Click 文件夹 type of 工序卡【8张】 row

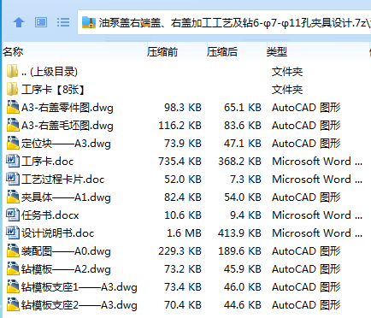287,90
